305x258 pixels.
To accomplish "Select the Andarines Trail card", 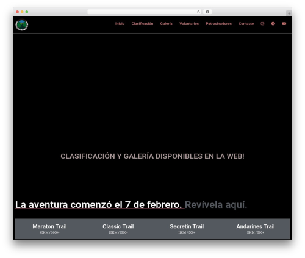I will (x=256, y=229).
